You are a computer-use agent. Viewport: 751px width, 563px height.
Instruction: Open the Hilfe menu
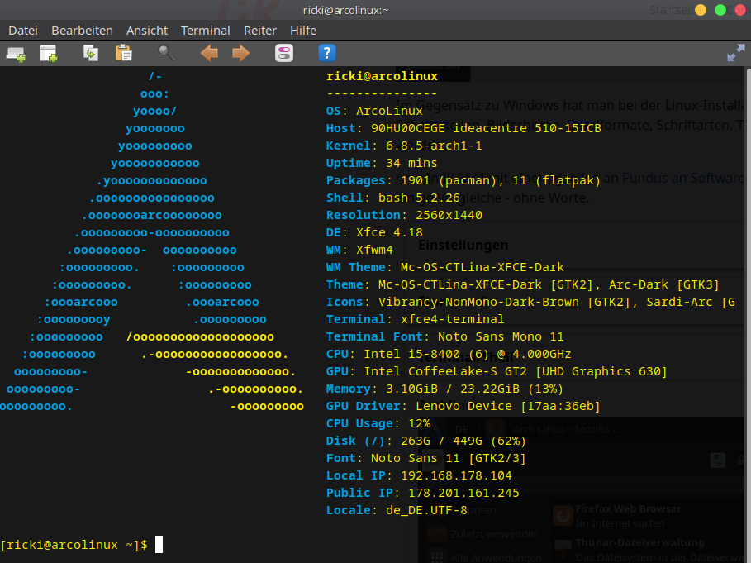[303, 31]
